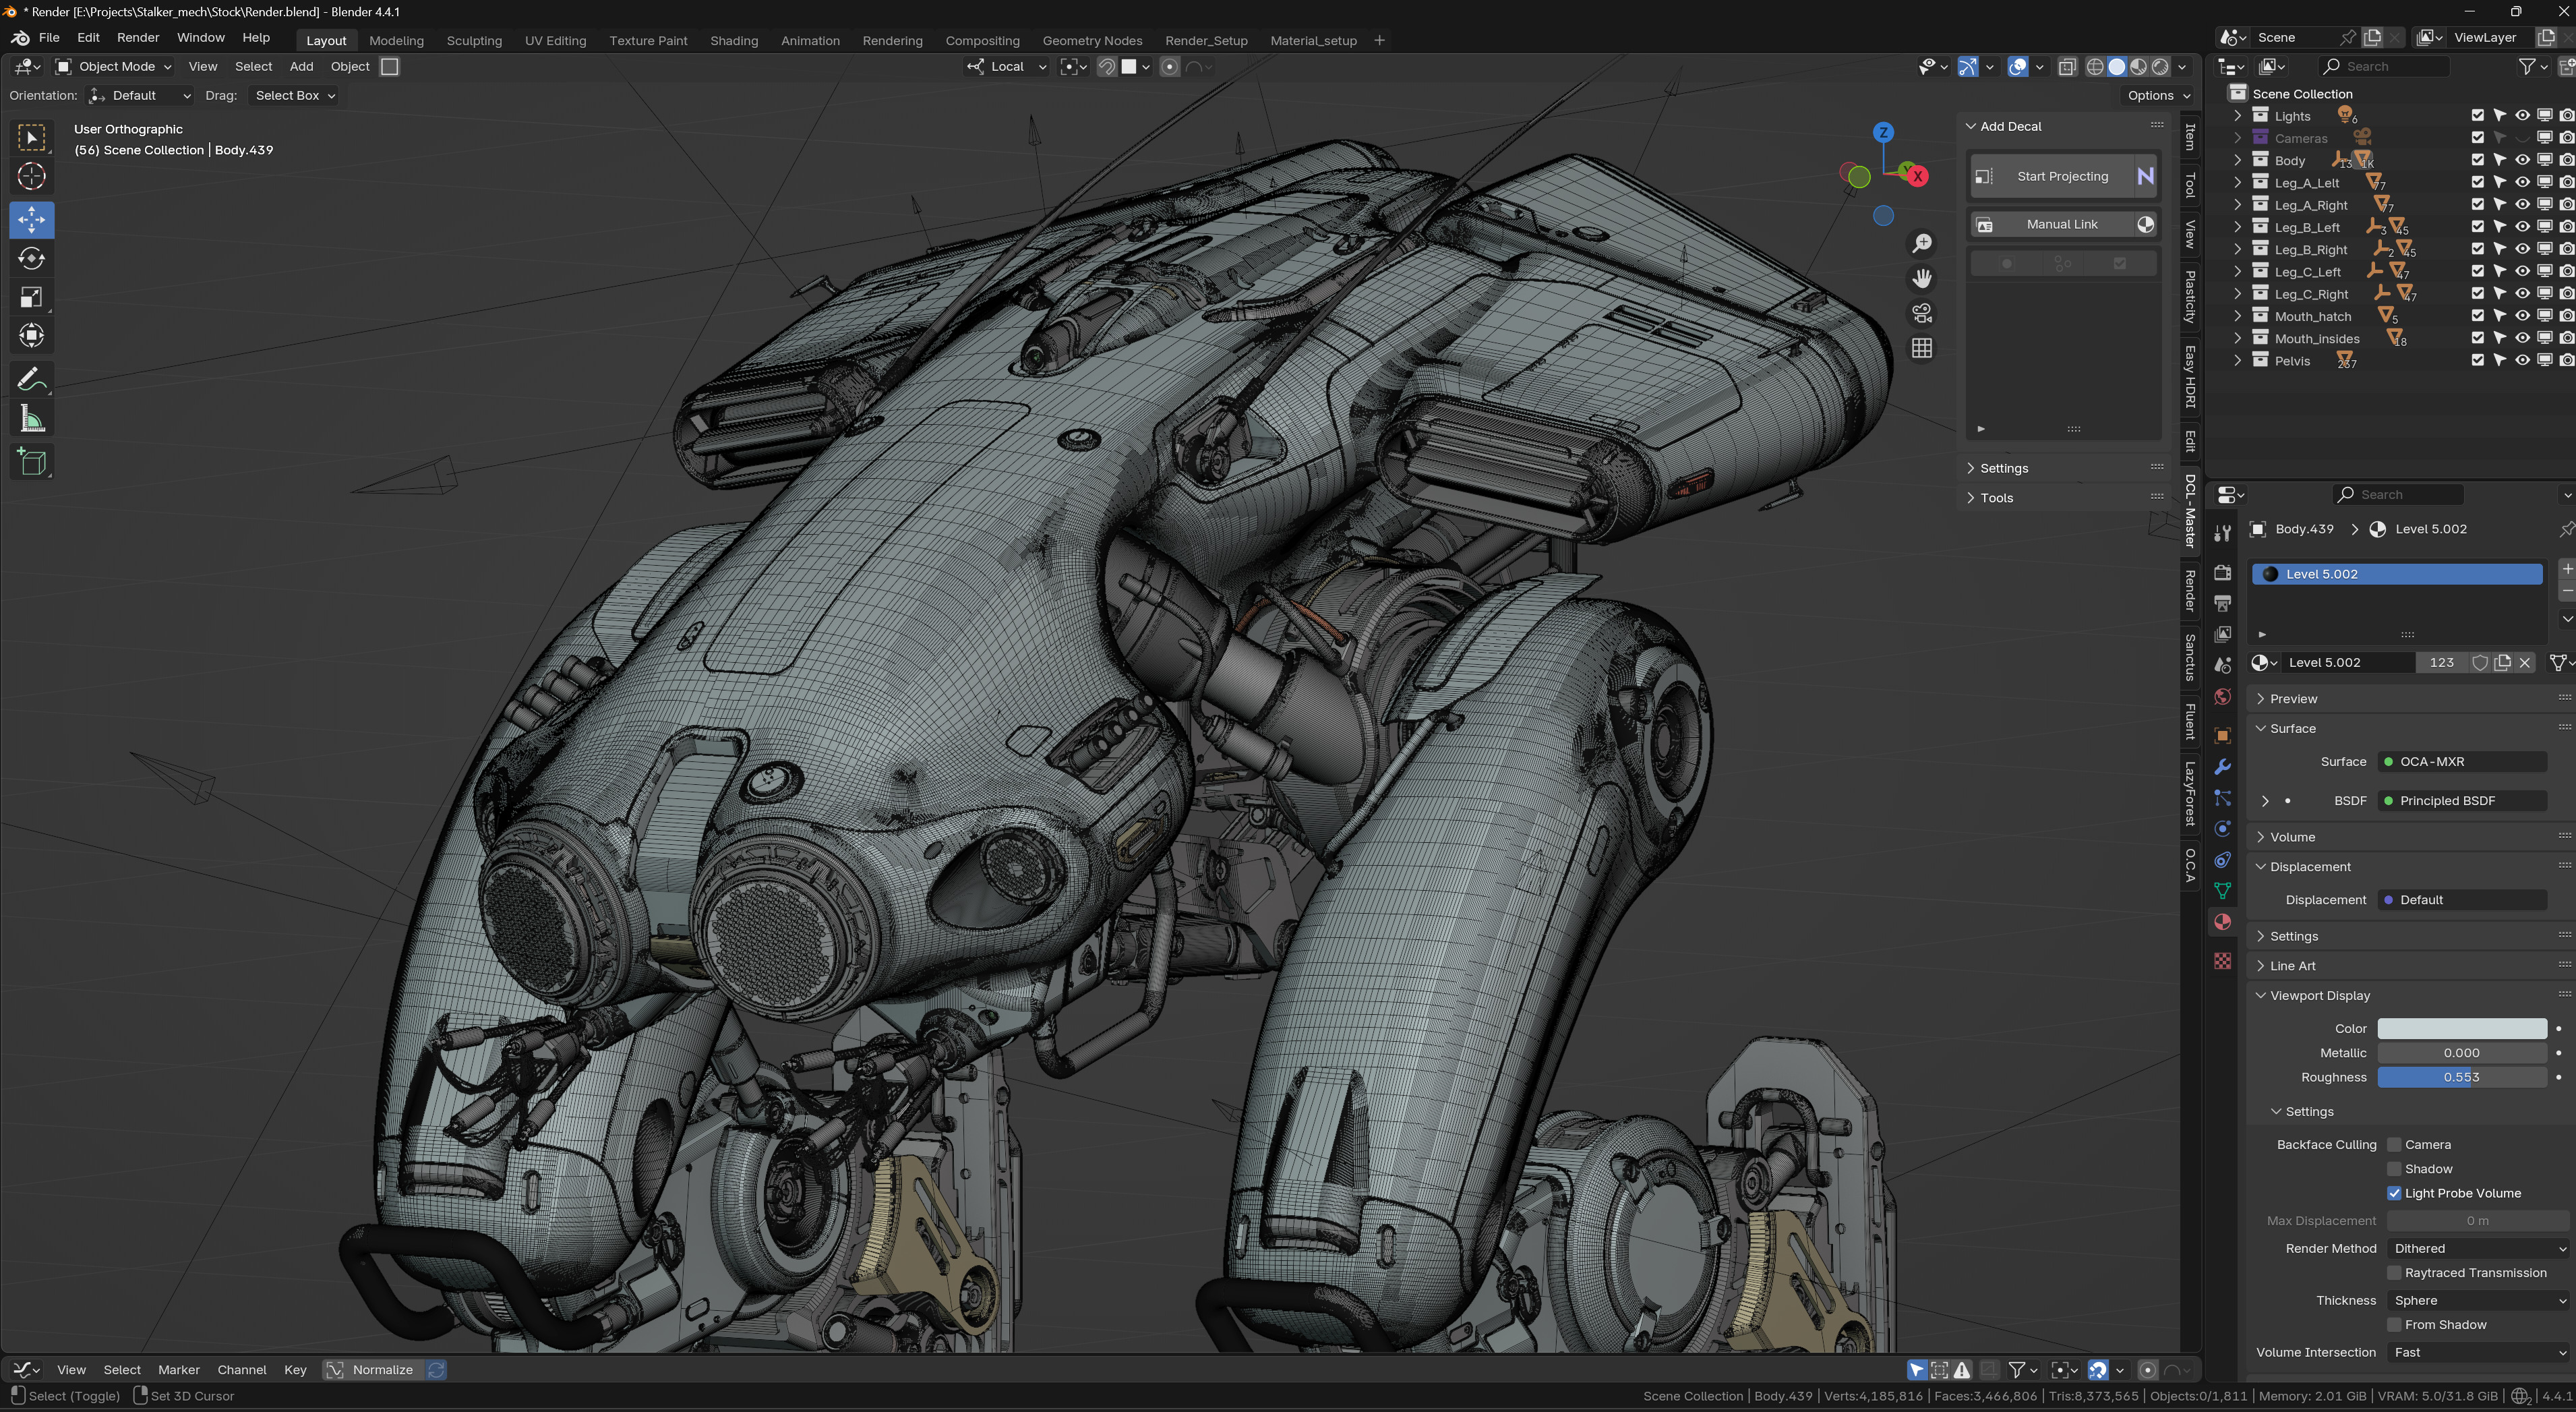Disable render for Mouth_hatch collection
The width and height of the screenshot is (2576, 1412).
point(2566,316)
